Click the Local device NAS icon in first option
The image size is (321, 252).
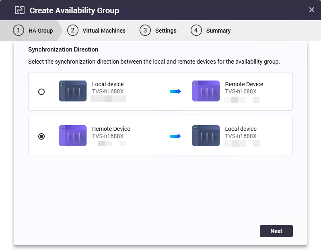coord(73,91)
